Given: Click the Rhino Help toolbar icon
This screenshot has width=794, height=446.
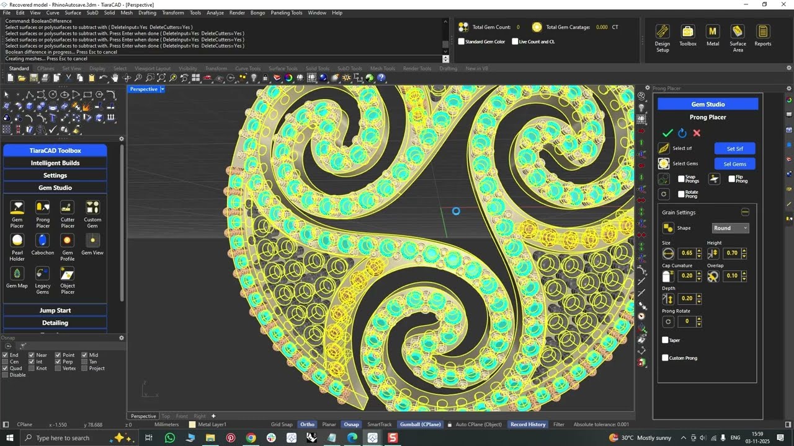Looking at the screenshot, I should tap(381, 78).
